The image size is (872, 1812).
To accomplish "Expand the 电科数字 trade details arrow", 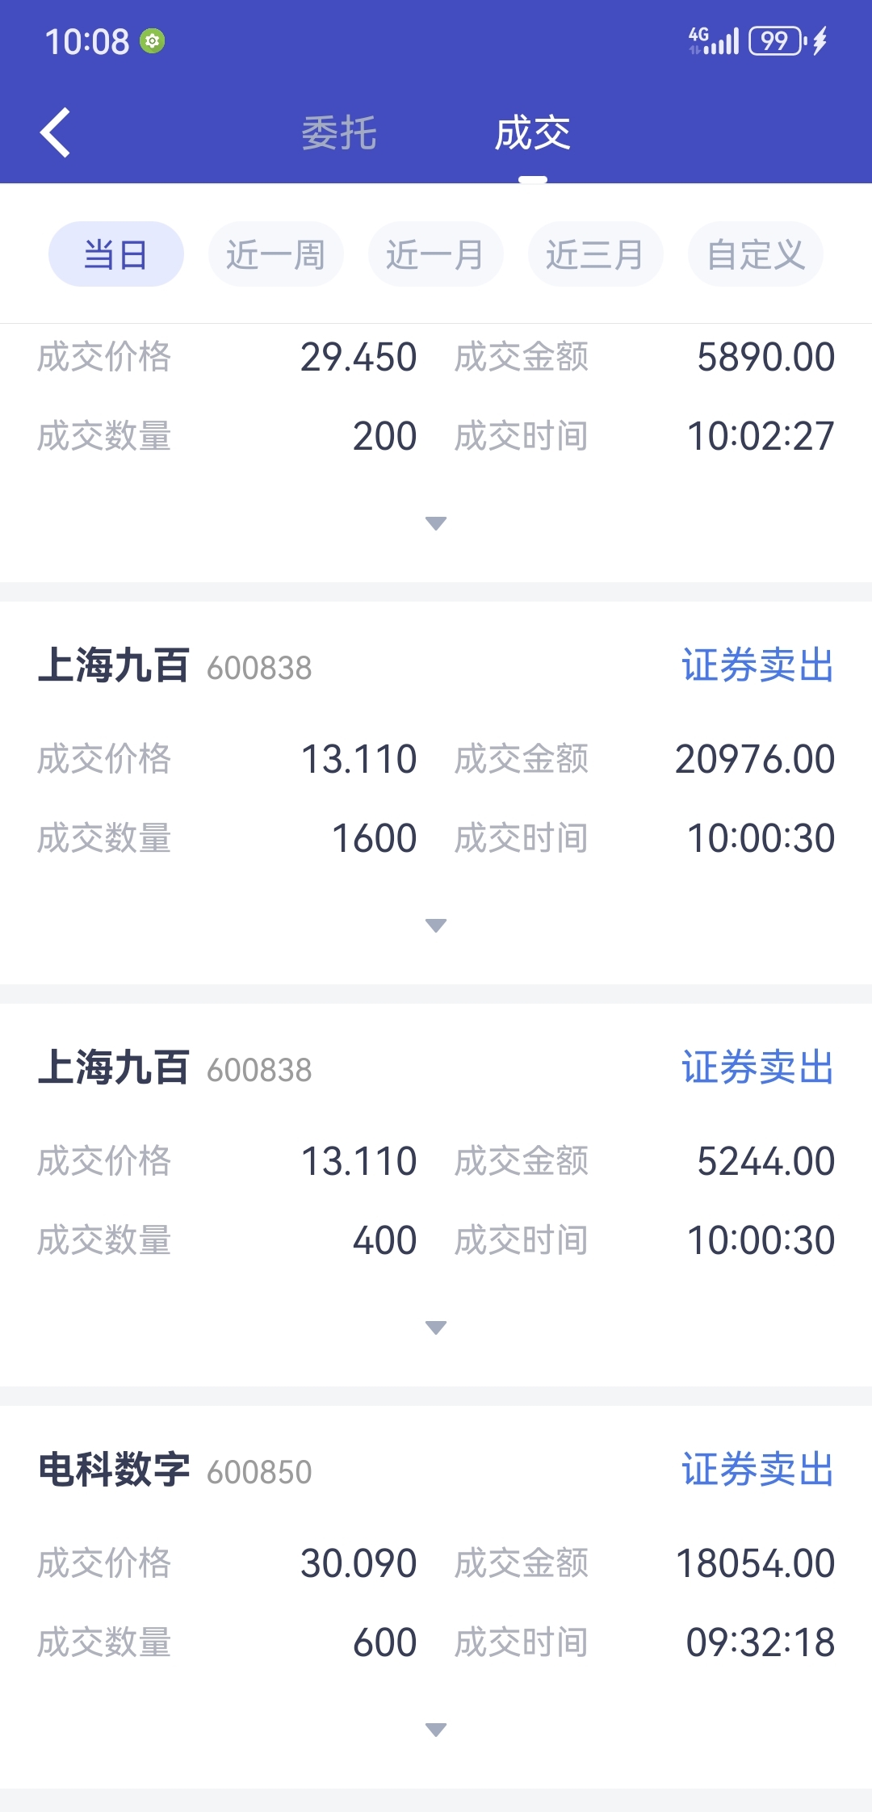I will 436,1730.
